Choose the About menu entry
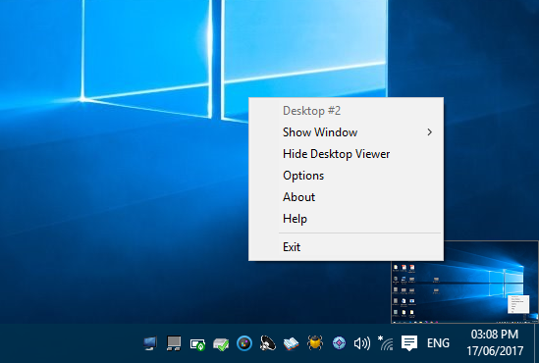The image size is (539, 363). 346,197
